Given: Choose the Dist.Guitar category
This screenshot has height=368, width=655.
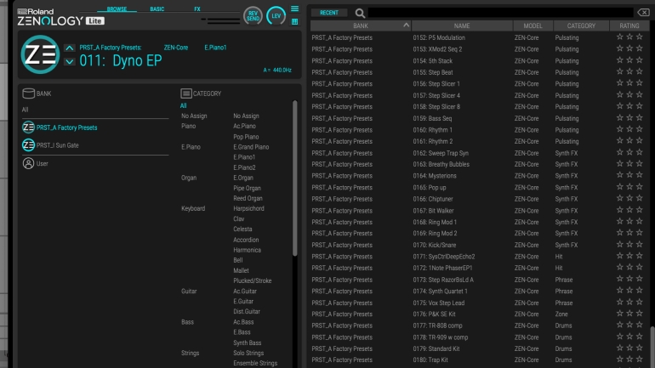Looking at the screenshot, I should tap(247, 312).
